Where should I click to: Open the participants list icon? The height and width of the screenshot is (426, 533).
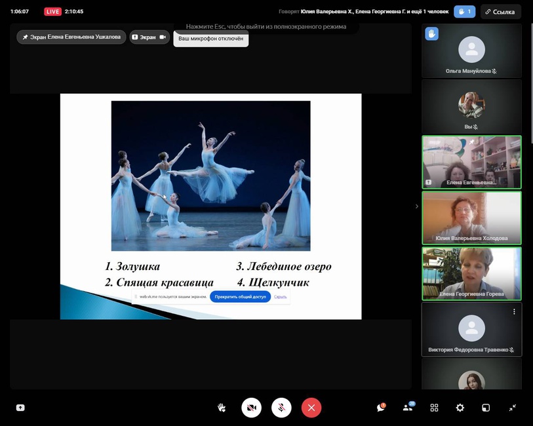point(408,407)
